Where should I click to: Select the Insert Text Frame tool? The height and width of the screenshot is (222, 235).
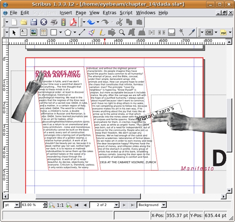point(23,32)
